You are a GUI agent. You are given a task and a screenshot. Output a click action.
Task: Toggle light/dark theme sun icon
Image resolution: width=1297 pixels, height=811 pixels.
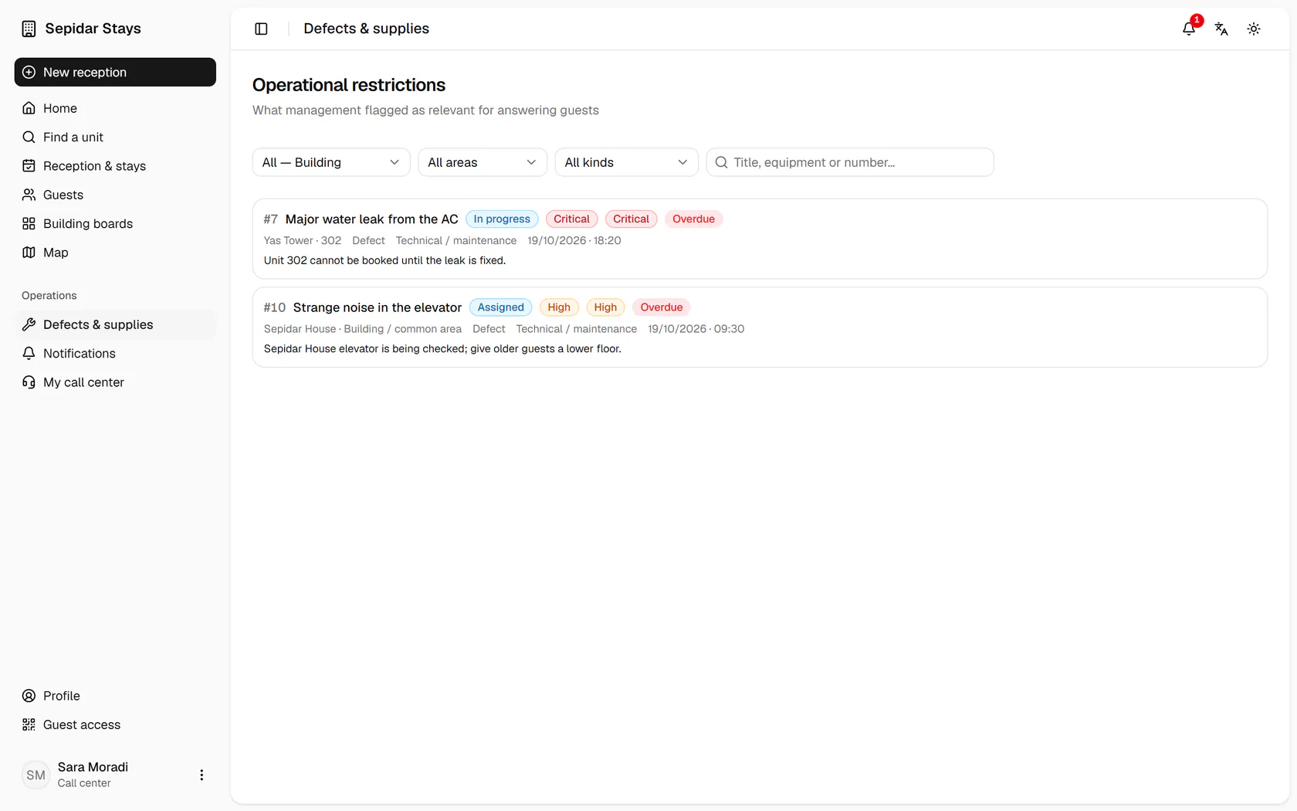pos(1254,29)
